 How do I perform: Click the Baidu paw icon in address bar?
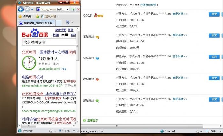tap(38, 9)
